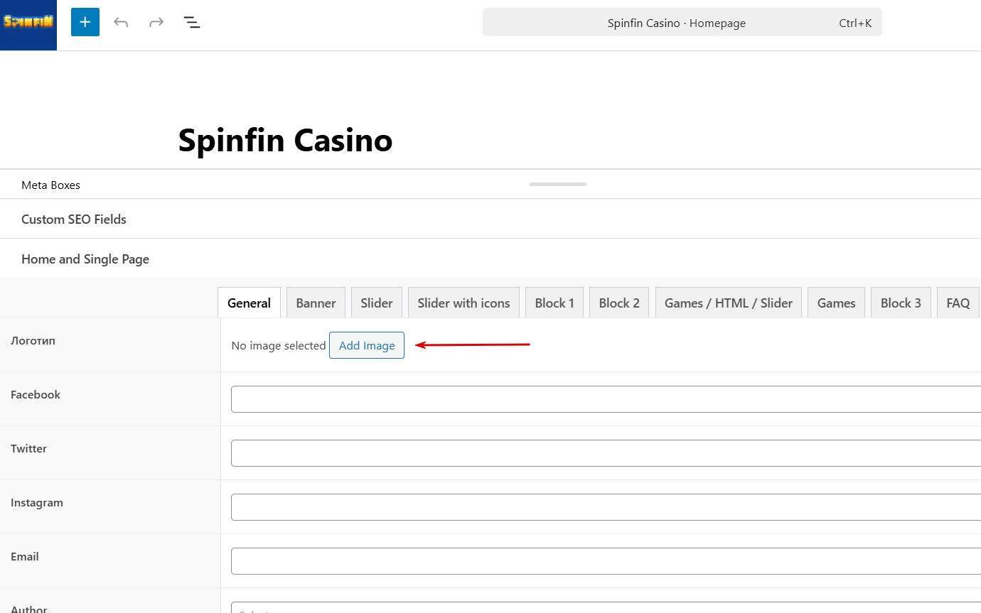Open the Document Overview list icon
The width and height of the screenshot is (981, 613).
click(192, 22)
